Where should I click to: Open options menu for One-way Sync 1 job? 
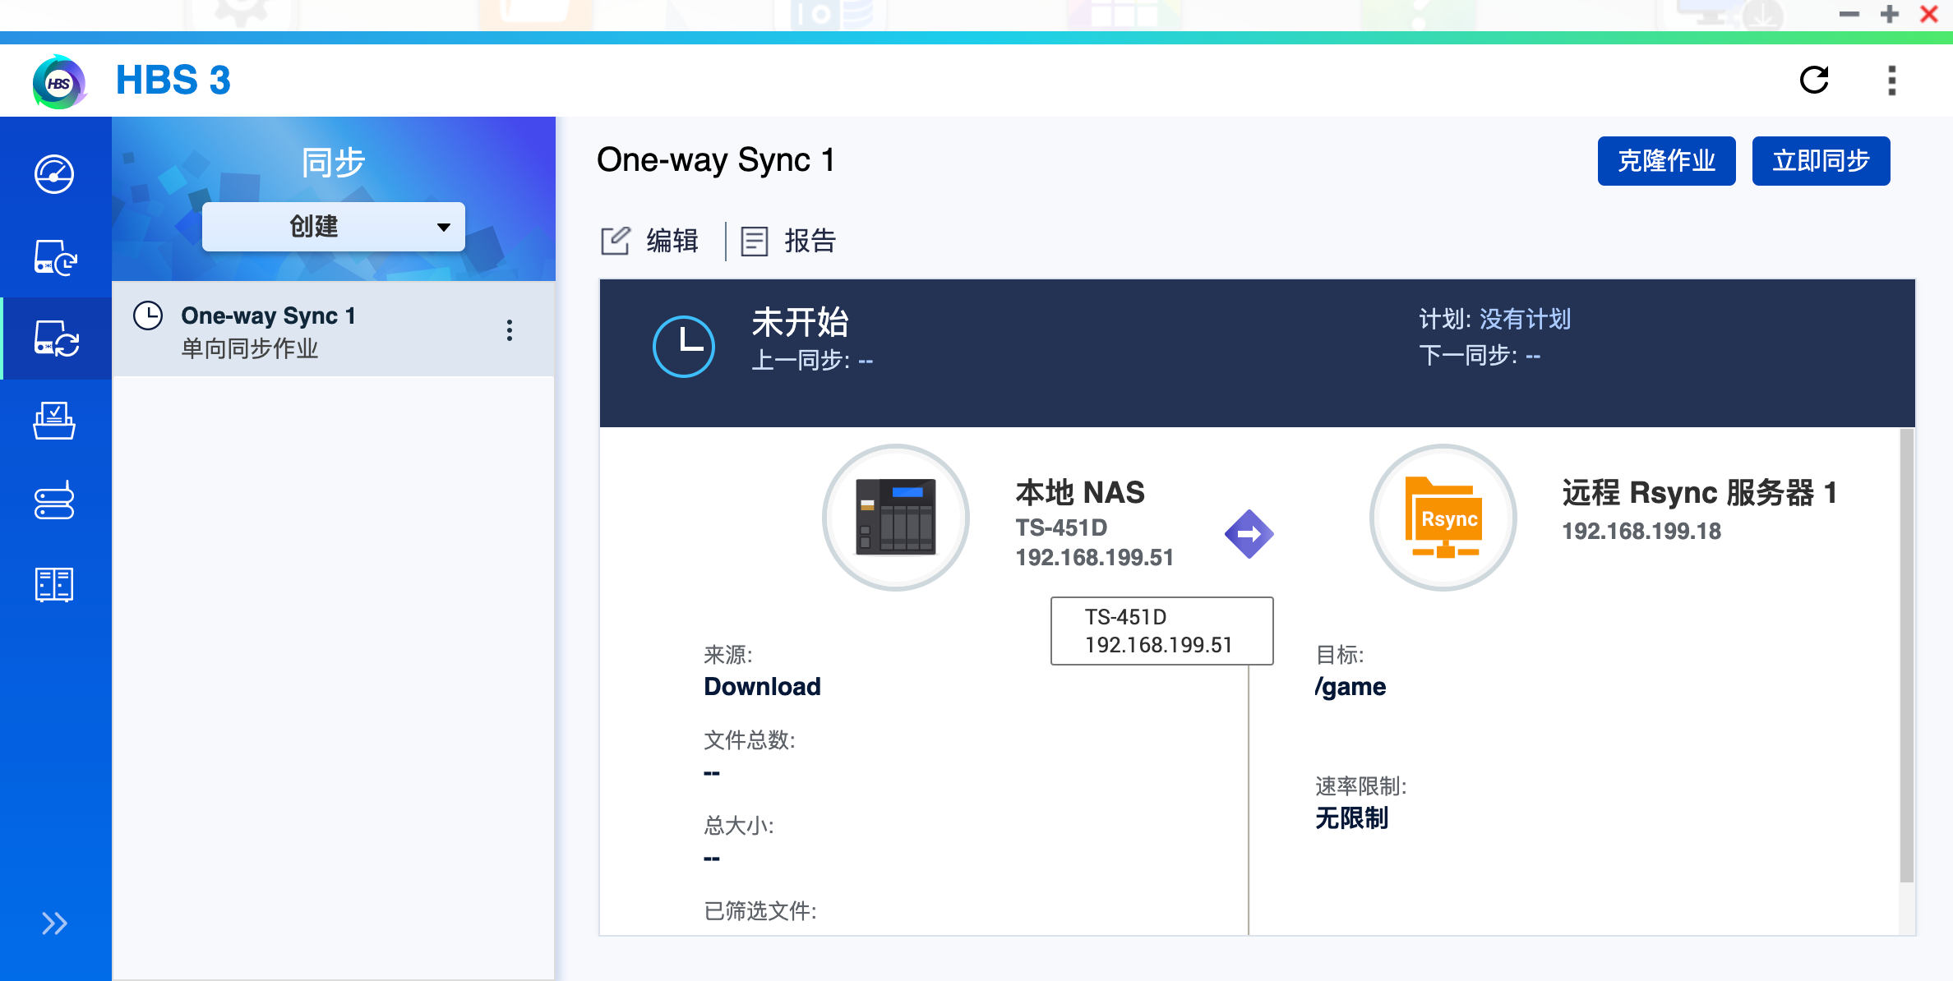(510, 330)
